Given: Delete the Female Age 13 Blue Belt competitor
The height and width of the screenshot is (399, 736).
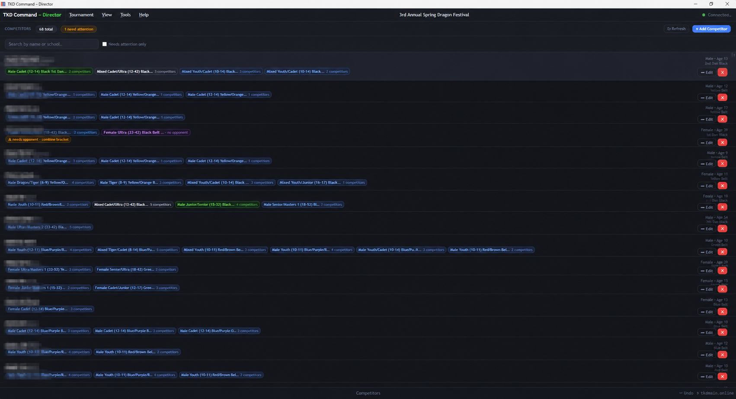Looking at the screenshot, I should [x=722, y=312].
